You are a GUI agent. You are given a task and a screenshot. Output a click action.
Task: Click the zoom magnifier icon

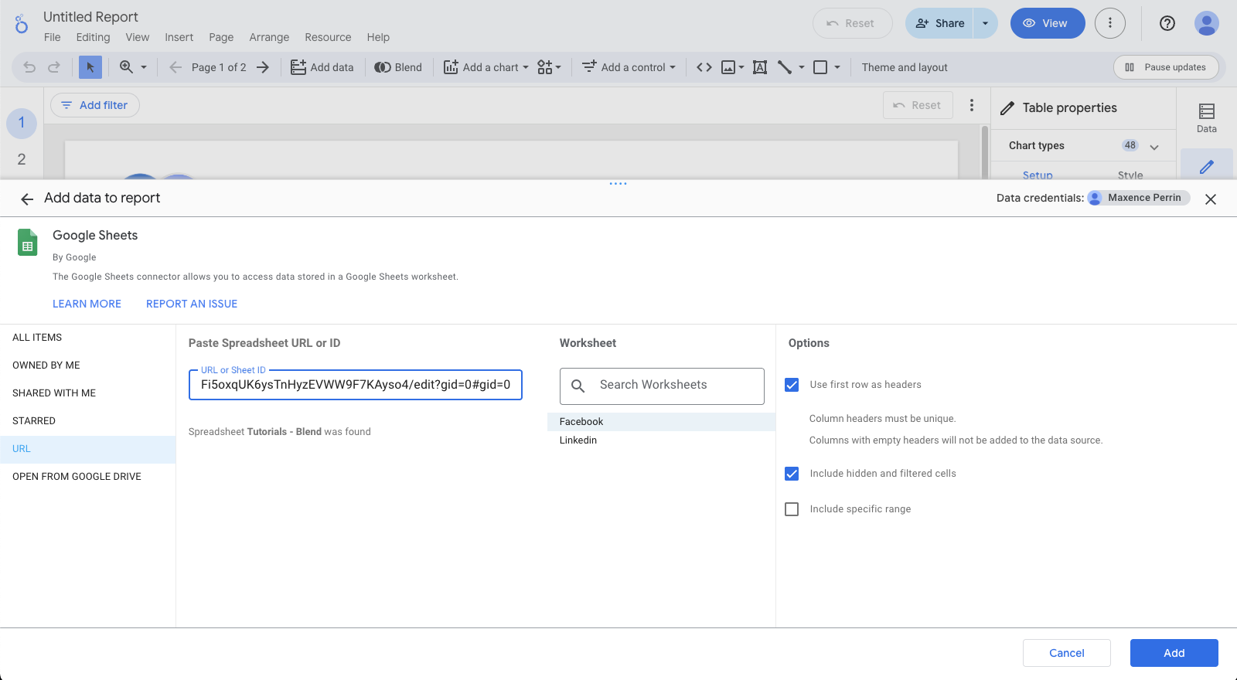coord(126,67)
